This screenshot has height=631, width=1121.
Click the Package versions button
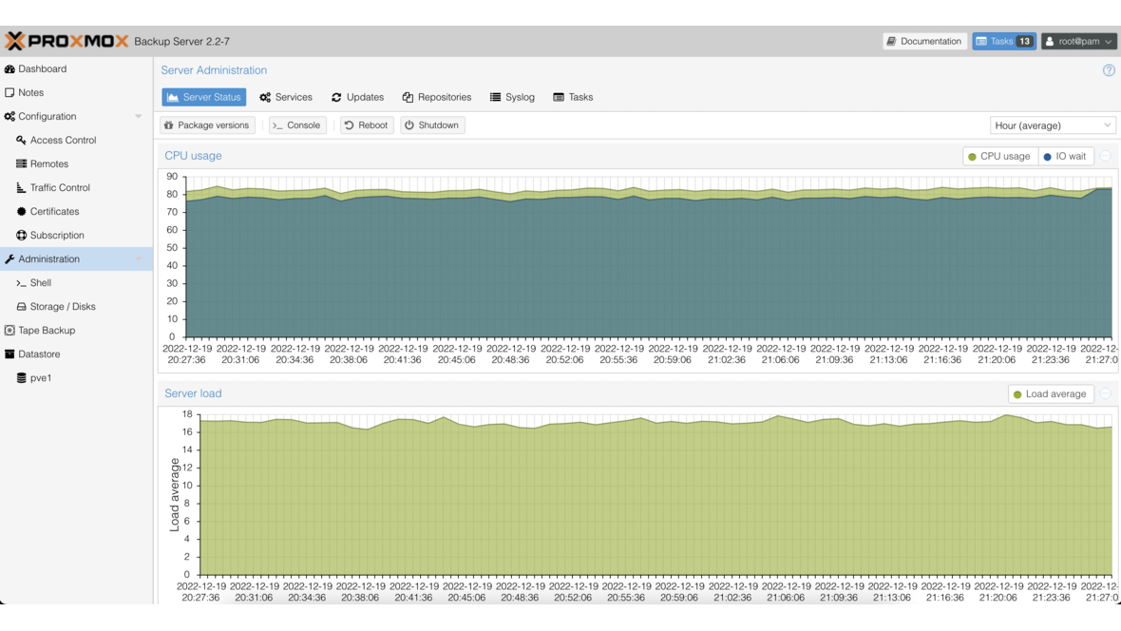(207, 124)
